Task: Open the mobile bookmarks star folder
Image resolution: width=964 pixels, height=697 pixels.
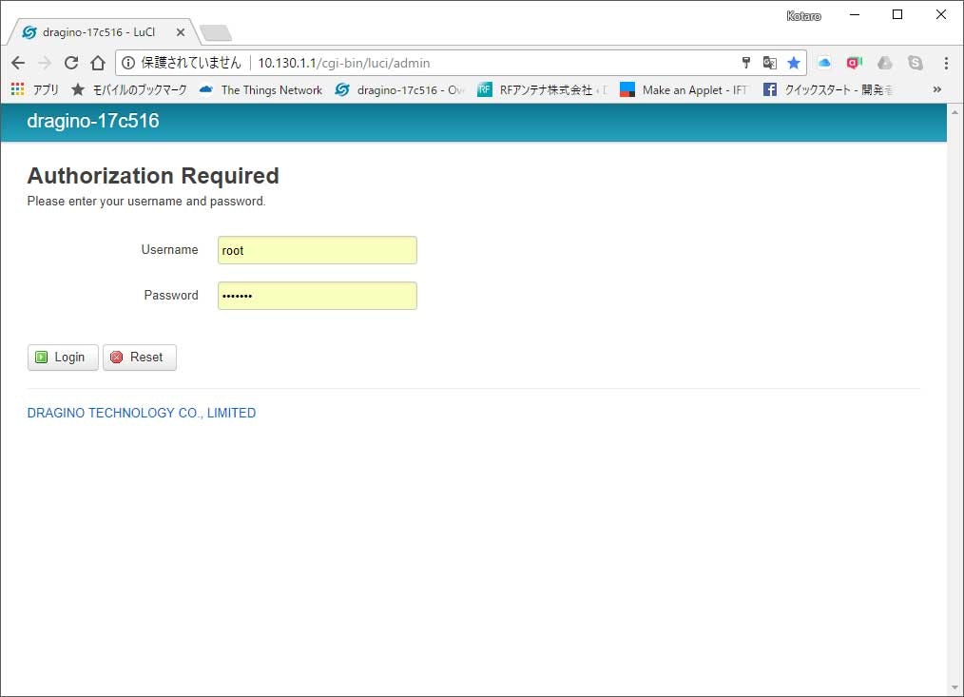Action: [129, 89]
